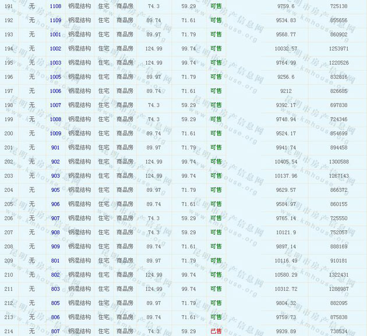The image size is (367, 336).
Task: Open room 806 link
Action: click(x=55, y=317)
